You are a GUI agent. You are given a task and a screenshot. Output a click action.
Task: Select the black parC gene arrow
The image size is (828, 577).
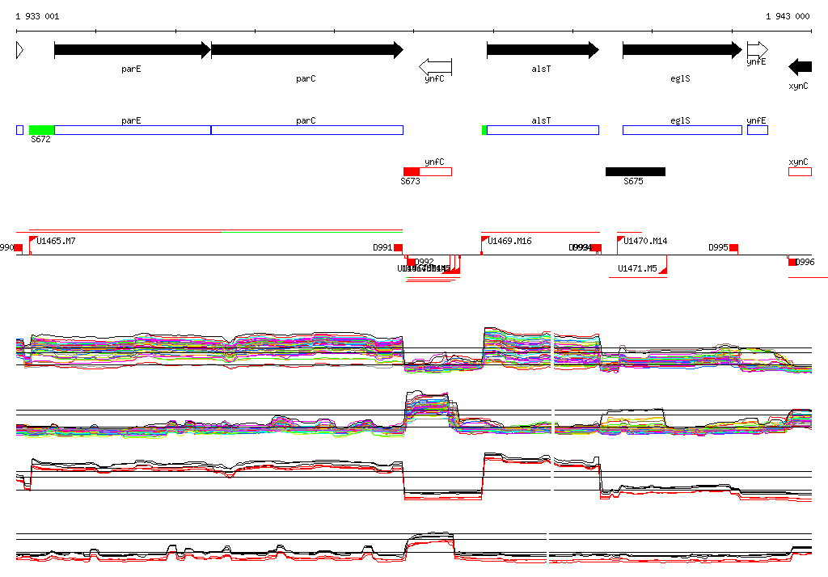307,50
